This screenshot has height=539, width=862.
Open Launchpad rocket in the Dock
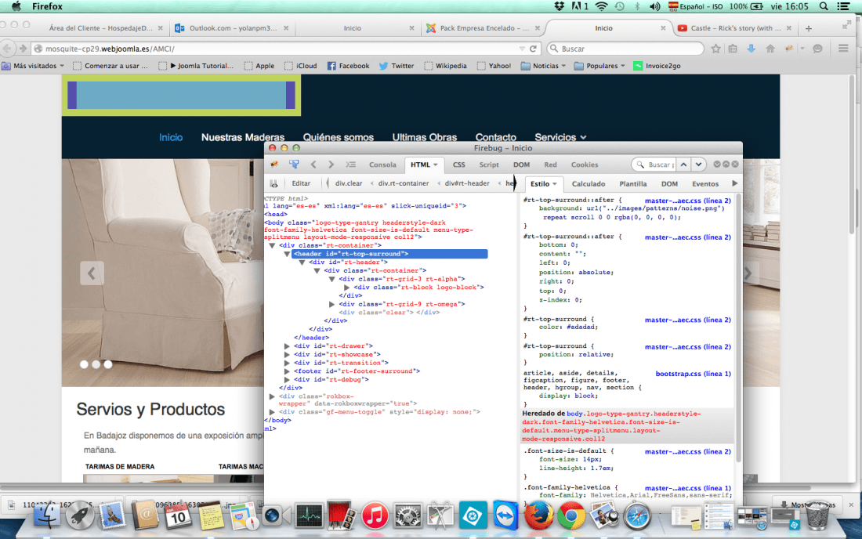[80, 515]
